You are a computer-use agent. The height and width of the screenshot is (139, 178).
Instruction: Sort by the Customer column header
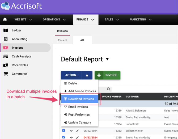click(x=132, y=97)
